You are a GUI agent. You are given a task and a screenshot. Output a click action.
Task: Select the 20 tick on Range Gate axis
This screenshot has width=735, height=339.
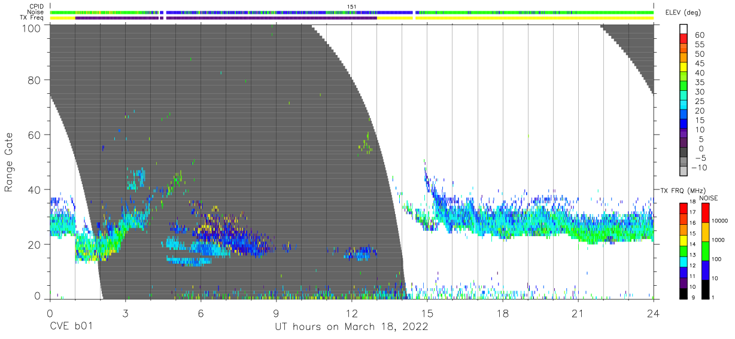pyautogui.click(x=35, y=244)
